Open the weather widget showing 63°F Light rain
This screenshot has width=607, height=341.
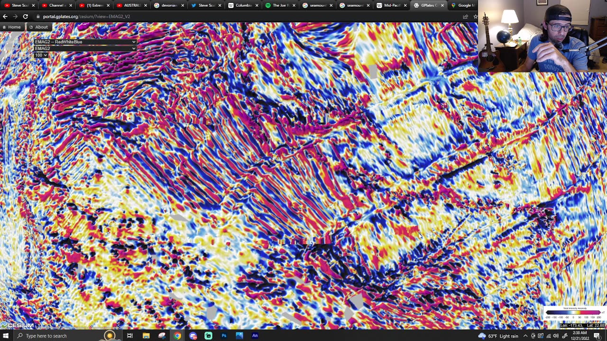click(498, 336)
